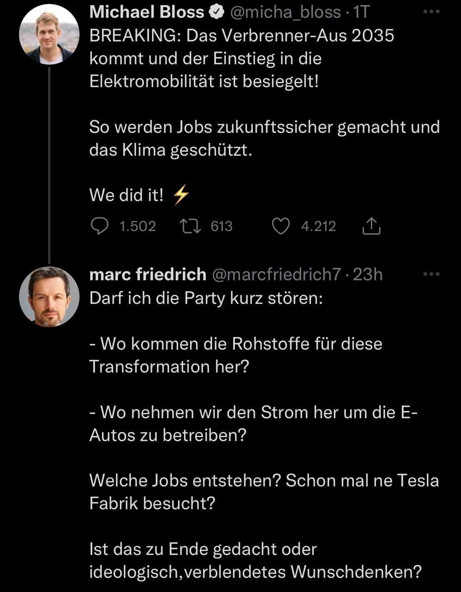The height and width of the screenshot is (592, 461).
Task: Open the 23h timestamp on the reply
Action: tap(368, 274)
